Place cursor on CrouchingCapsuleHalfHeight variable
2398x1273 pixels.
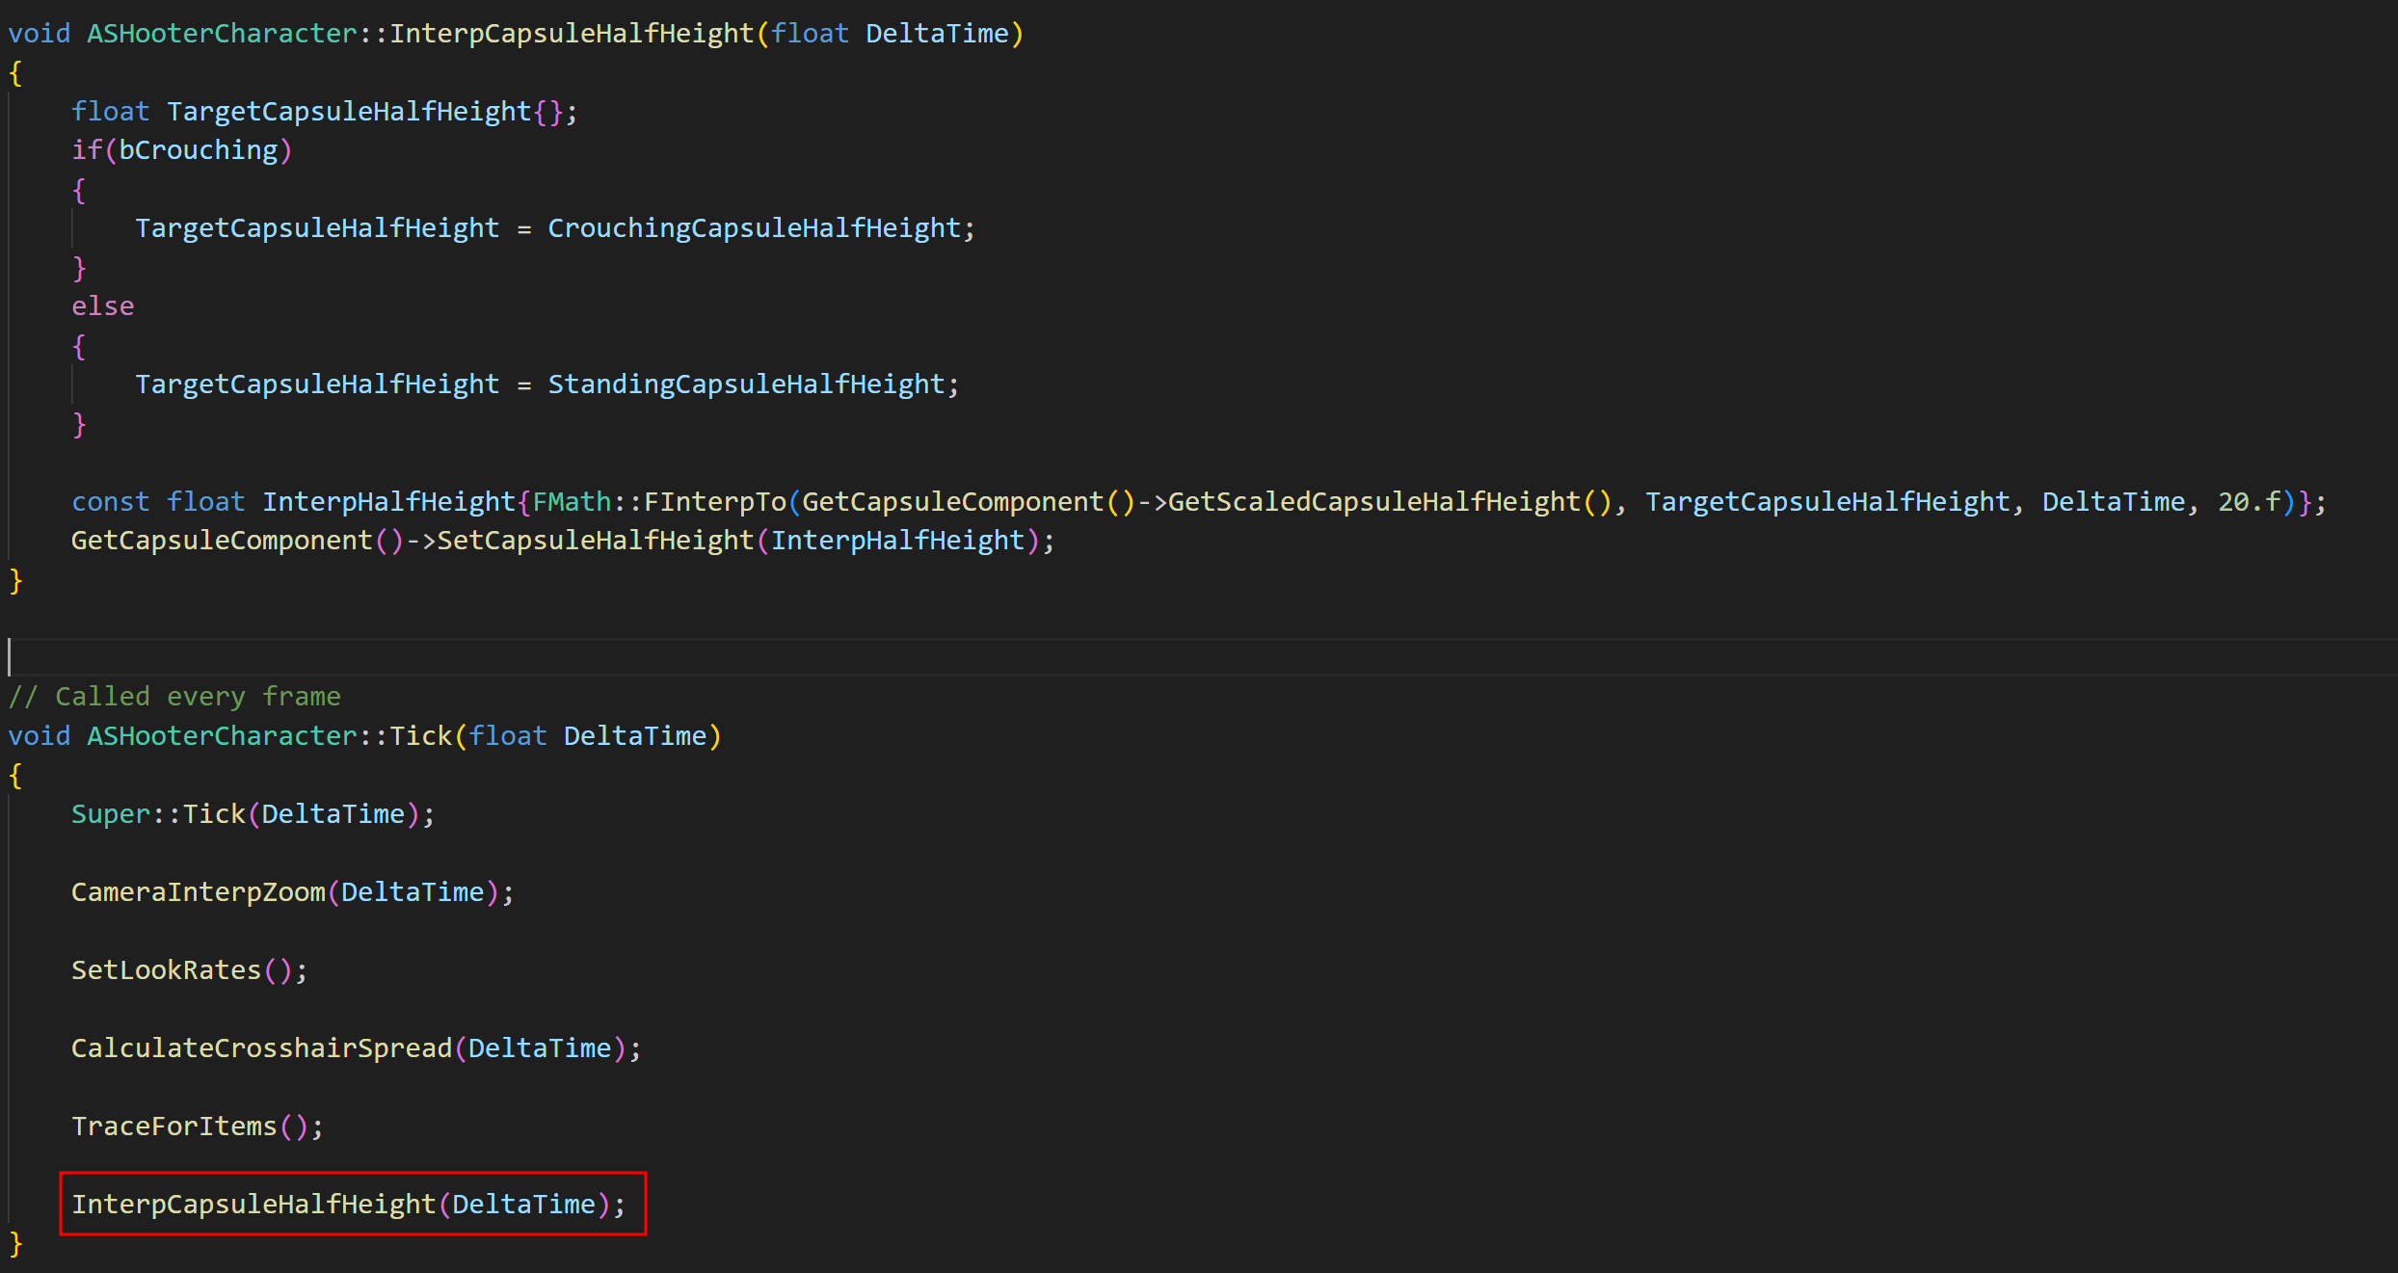pyautogui.click(x=754, y=228)
